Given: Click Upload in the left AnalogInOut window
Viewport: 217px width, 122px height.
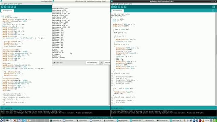Looking at the screenshot, I should click(x=5, y=7).
